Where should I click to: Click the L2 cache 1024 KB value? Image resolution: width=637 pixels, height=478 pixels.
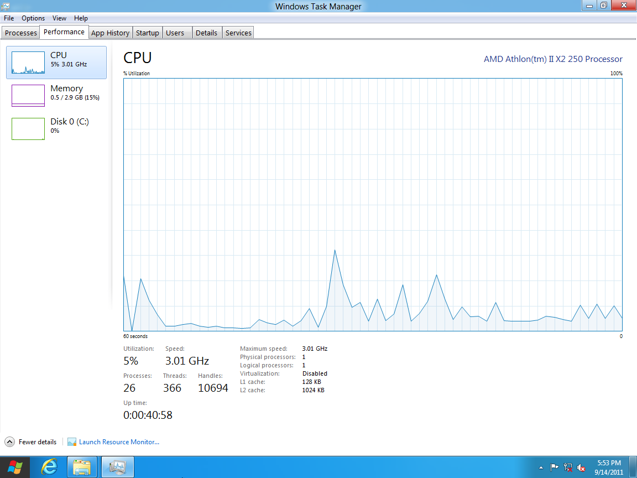(x=313, y=390)
